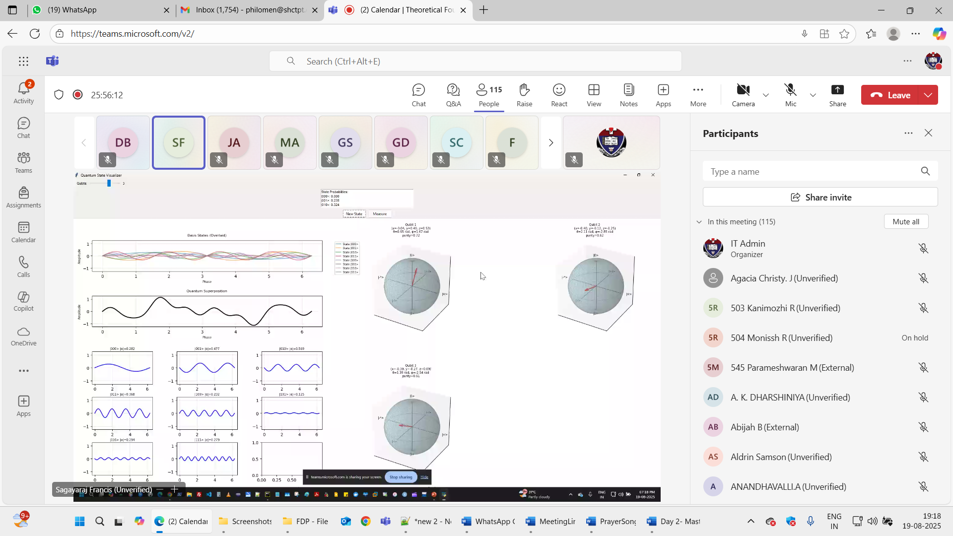Open Camera options dropdown arrow
Screen dimensions: 953x536
pos(765,95)
